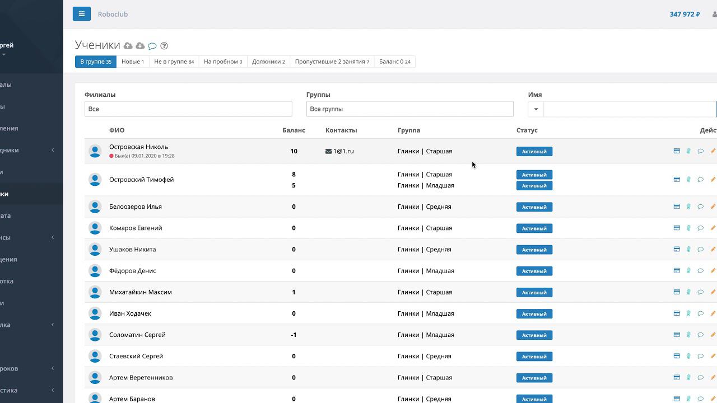Switch to the Должники 2 tab

268,62
